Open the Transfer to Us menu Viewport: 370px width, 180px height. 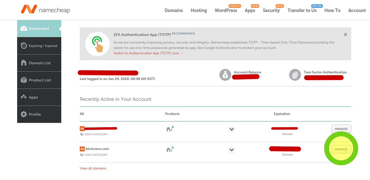click(x=302, y=10)
